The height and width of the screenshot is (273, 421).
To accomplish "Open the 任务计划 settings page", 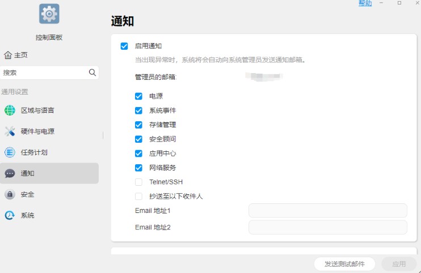I will tap(49, 152).
